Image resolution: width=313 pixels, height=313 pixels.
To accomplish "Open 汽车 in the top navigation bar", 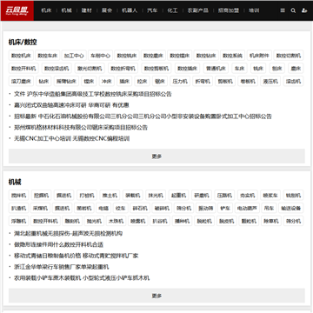I will click(x=152, y=10).
